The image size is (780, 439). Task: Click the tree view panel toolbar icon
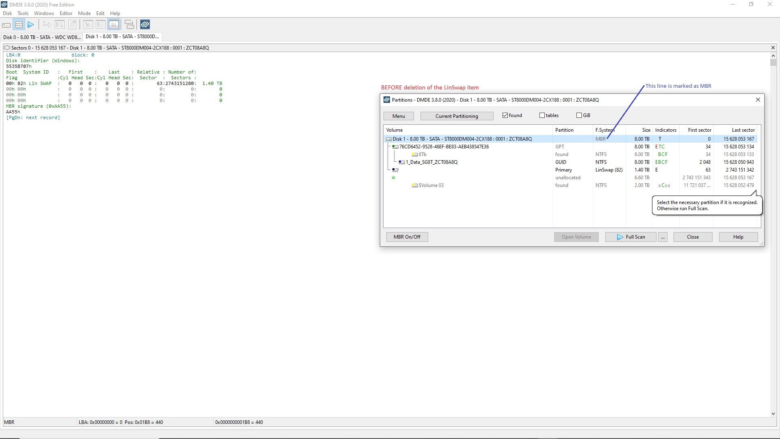[88, 25]
